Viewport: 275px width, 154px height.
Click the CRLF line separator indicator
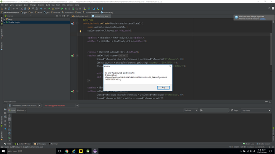click(236, 147)
